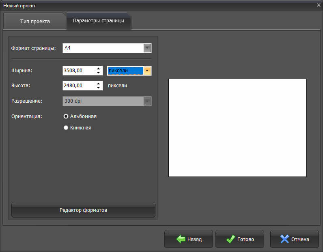Click the green back arrow icon
The height and width of the screenshot is (252, 323).
pos(181,239)
